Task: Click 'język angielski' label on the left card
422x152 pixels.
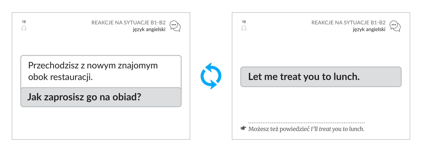Action: [149, 29]
